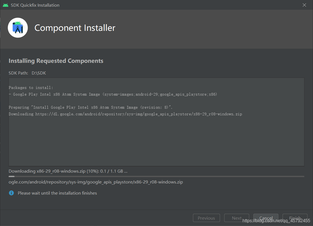Screen dimensions: 313x226
Task: Click the download progress bar
Action: point(157,177)
